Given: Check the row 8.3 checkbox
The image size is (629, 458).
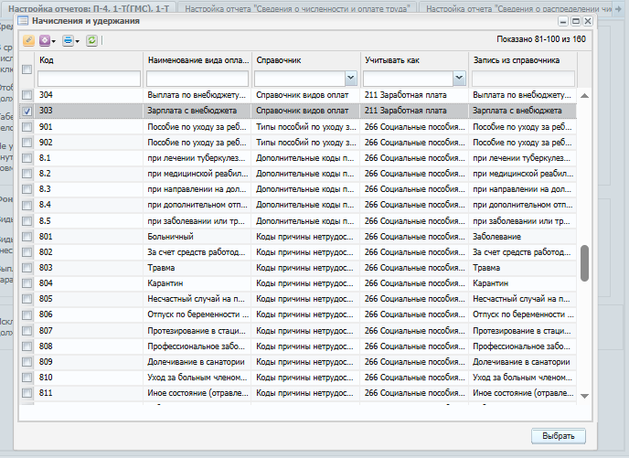Looking at the screenshot, I should (x=27, y=189).
